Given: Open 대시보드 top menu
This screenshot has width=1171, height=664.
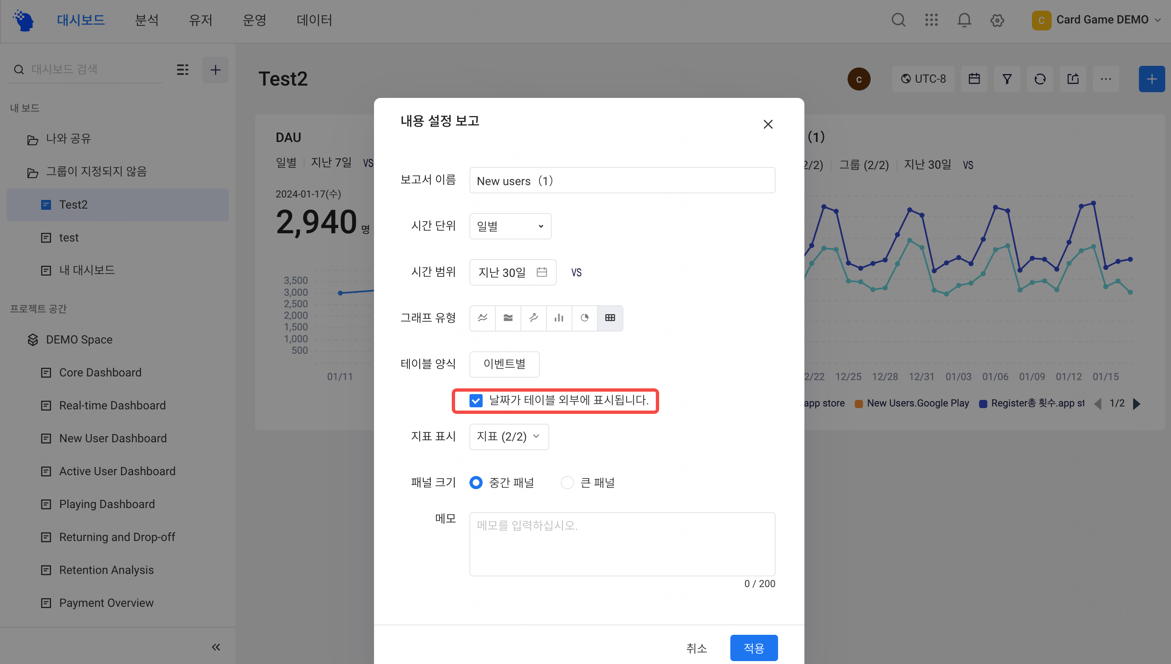Looking at the screenshot, I should (x=81, y=20).
